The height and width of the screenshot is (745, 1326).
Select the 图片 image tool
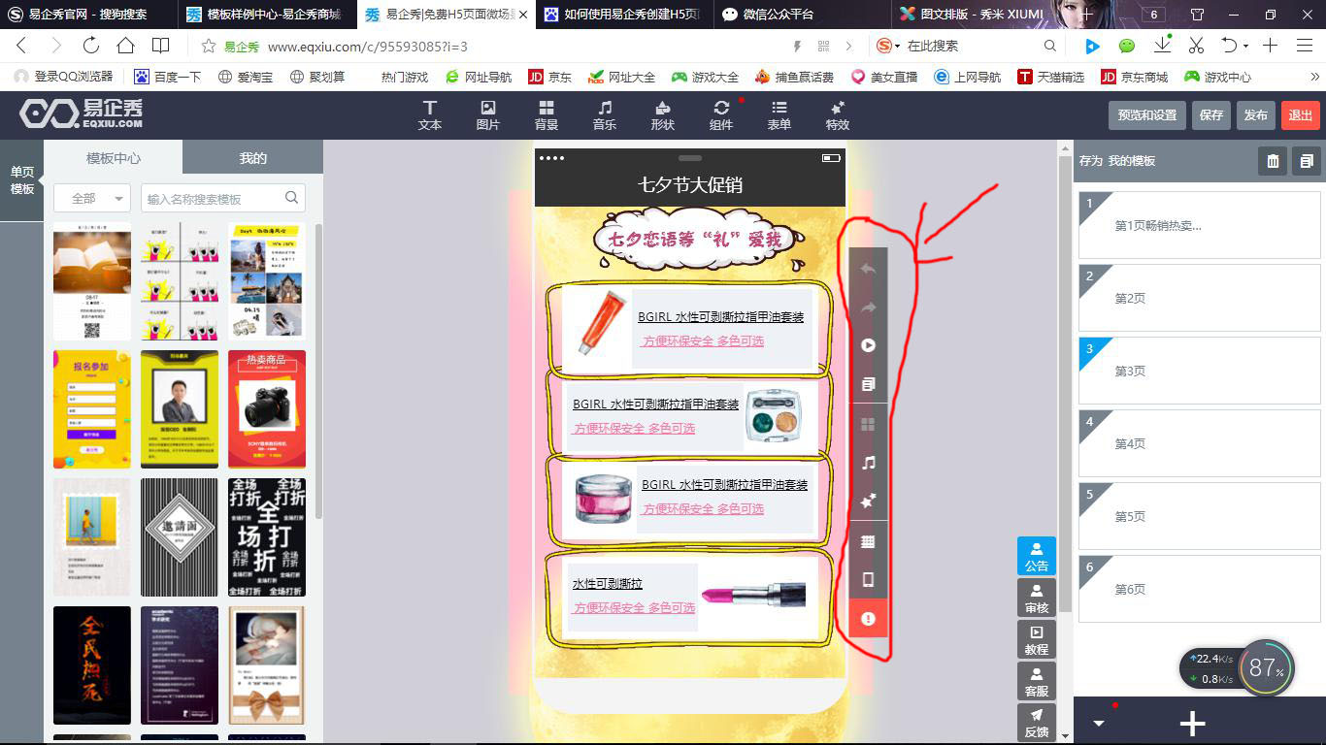pyautogui.click(x=487, y=114)
